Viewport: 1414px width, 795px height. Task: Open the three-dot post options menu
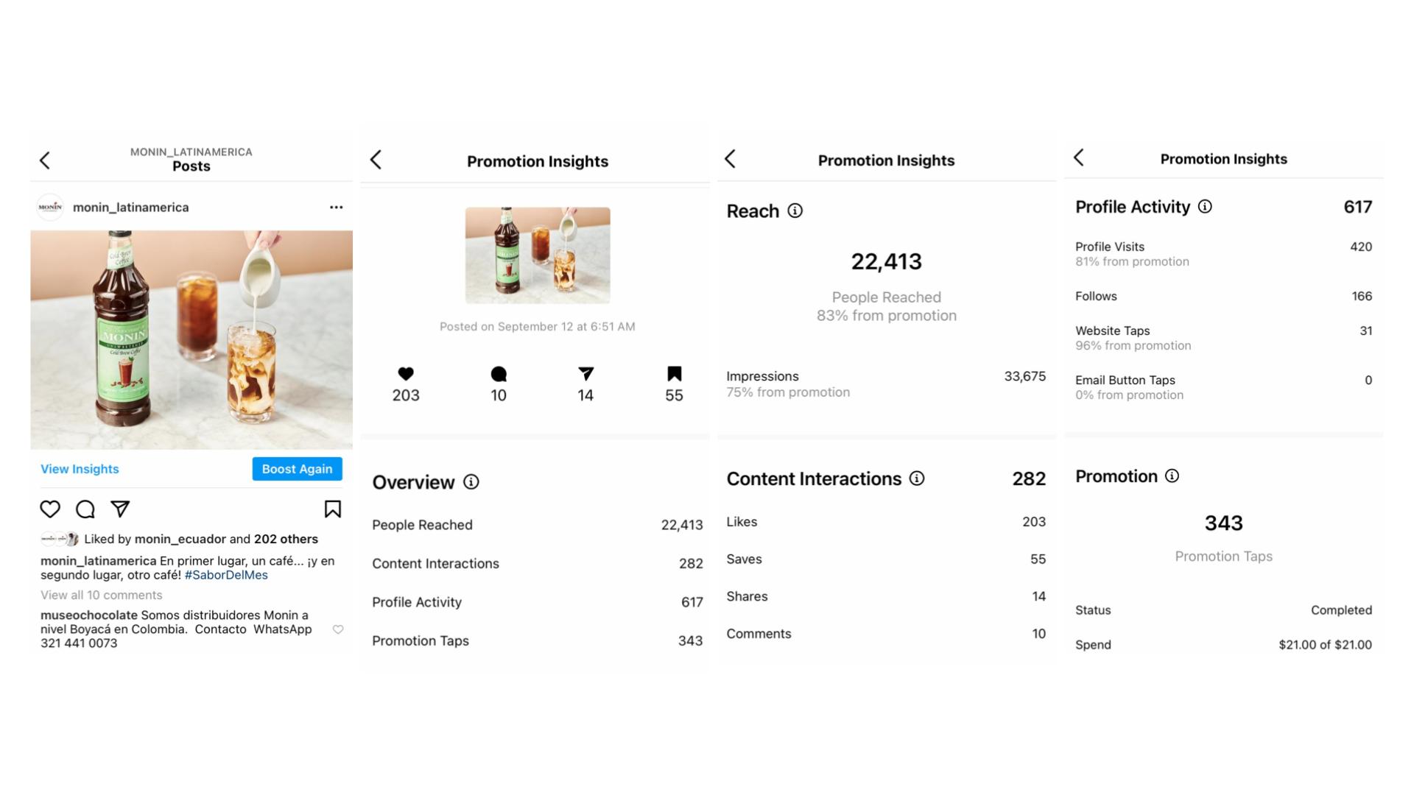pos(336,208)
